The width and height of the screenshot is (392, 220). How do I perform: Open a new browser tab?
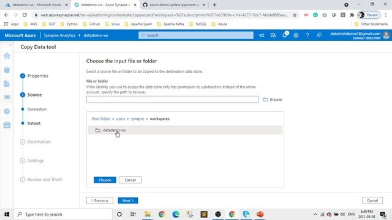tap(214, 5)
